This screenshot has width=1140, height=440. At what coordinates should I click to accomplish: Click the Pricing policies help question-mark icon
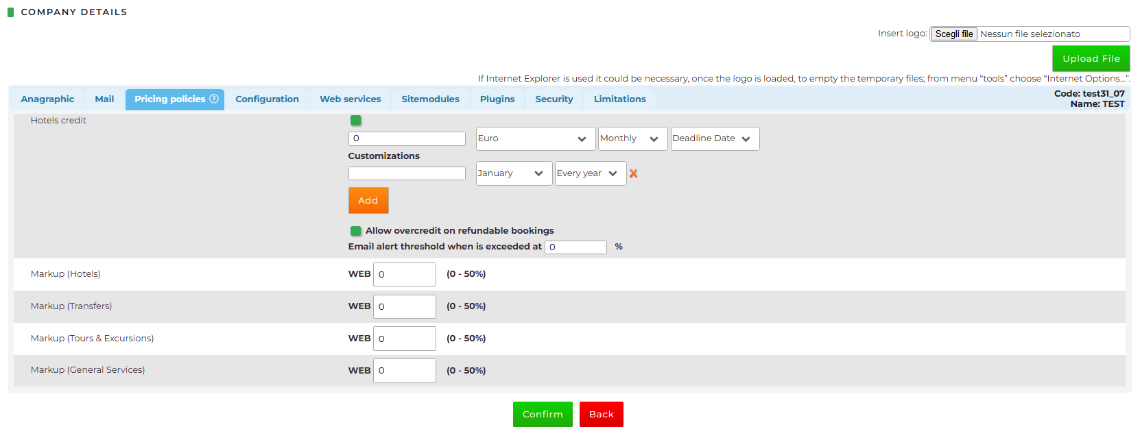coord(214,99)
